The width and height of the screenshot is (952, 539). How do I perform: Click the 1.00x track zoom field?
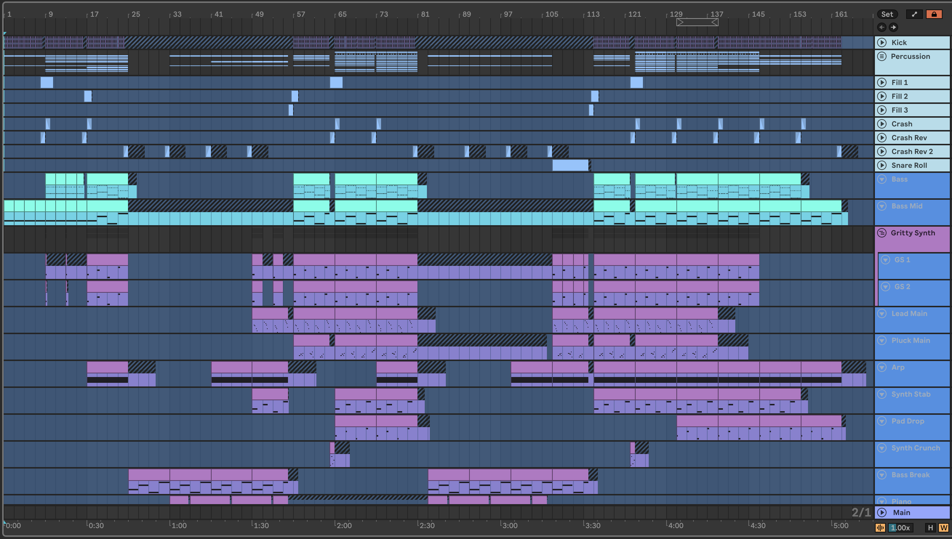point(900,527)
